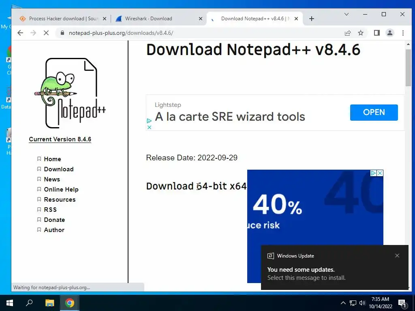Close the Notepad++ download tab
The height and width of the screenshot is (311, 415).
pyautogui.click(x=296, y=19)
